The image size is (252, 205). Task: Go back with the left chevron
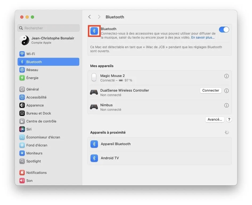click(89, 17)
